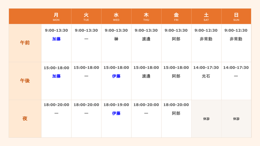260x146 pixels.
Task: Click the Saturday night 休診 cell
Action: pos(206,119)
